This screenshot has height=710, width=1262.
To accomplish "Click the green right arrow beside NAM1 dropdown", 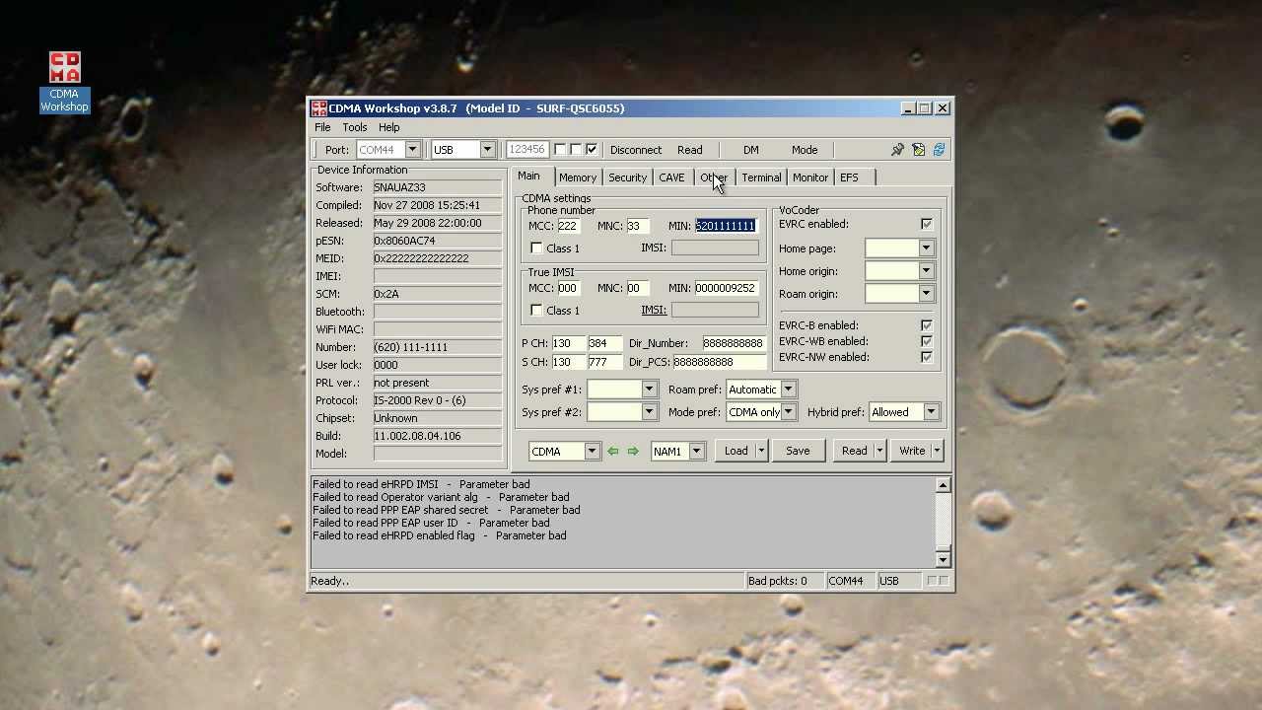I will point(633,452).
